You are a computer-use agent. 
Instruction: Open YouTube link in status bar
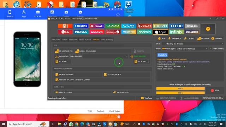point(146,98)
